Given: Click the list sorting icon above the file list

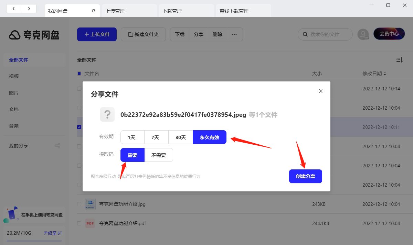Looking at the screenshot, I should tap(399, 59).
